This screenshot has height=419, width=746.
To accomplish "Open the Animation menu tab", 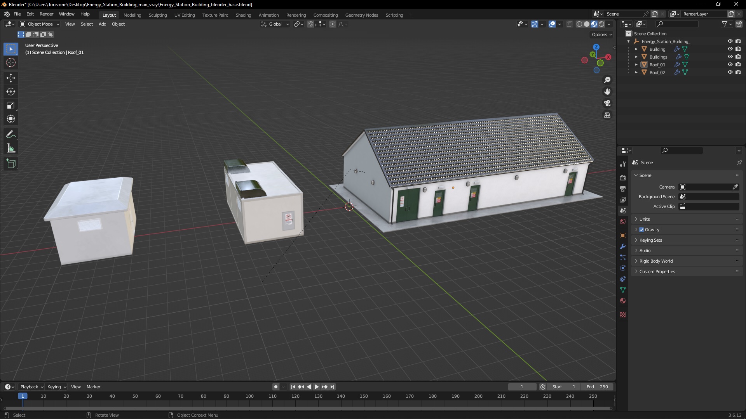I will click(x=268, y=15).
